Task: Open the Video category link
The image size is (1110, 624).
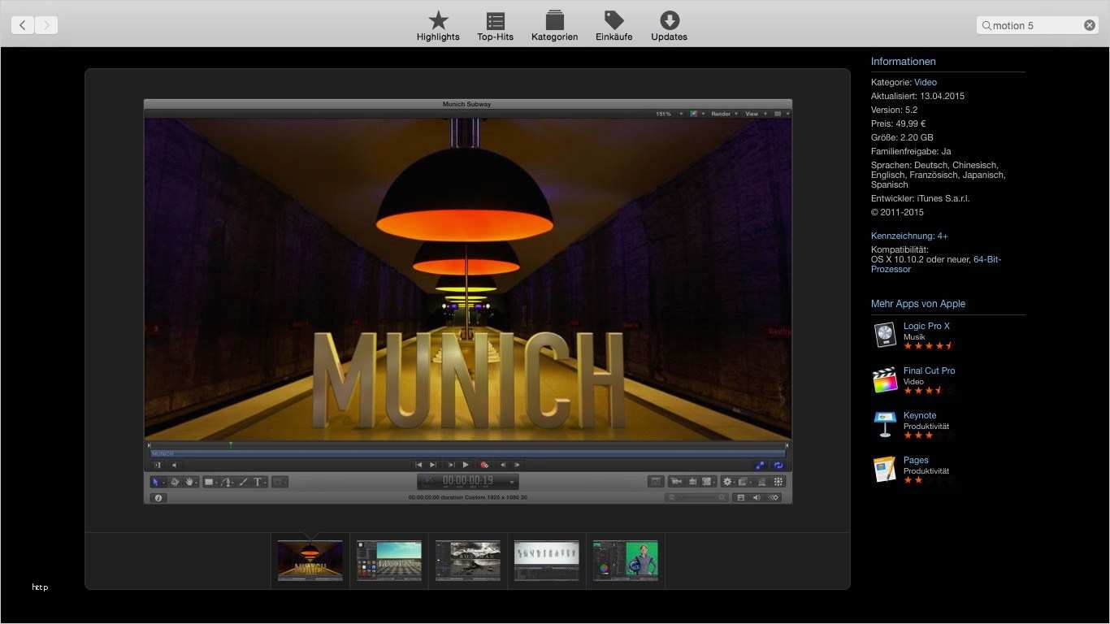Action: [x=926, y=82]
